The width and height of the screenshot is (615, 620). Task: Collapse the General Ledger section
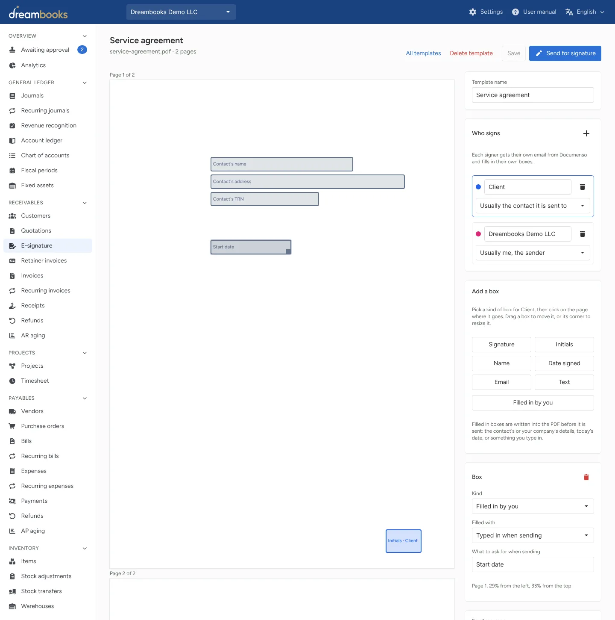pyautogui.click(x=85, y=83)
